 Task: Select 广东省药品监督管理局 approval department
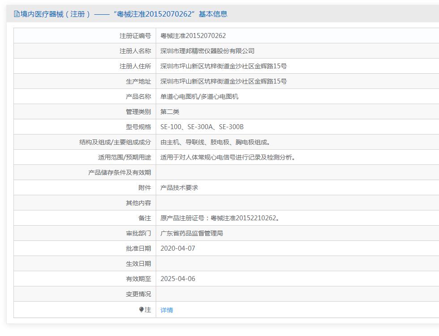[192, 233]
